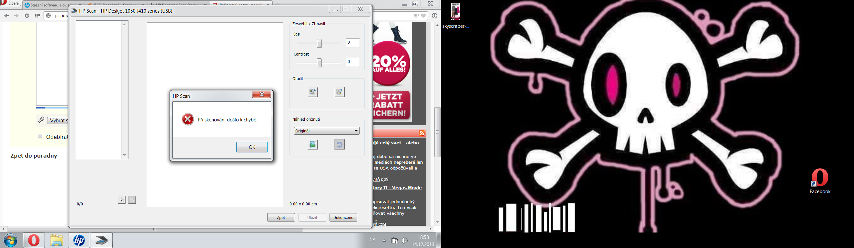Click the CS language indicator
Image resolution: width=854 pixels, height=248 pixels.
point(373,240)
